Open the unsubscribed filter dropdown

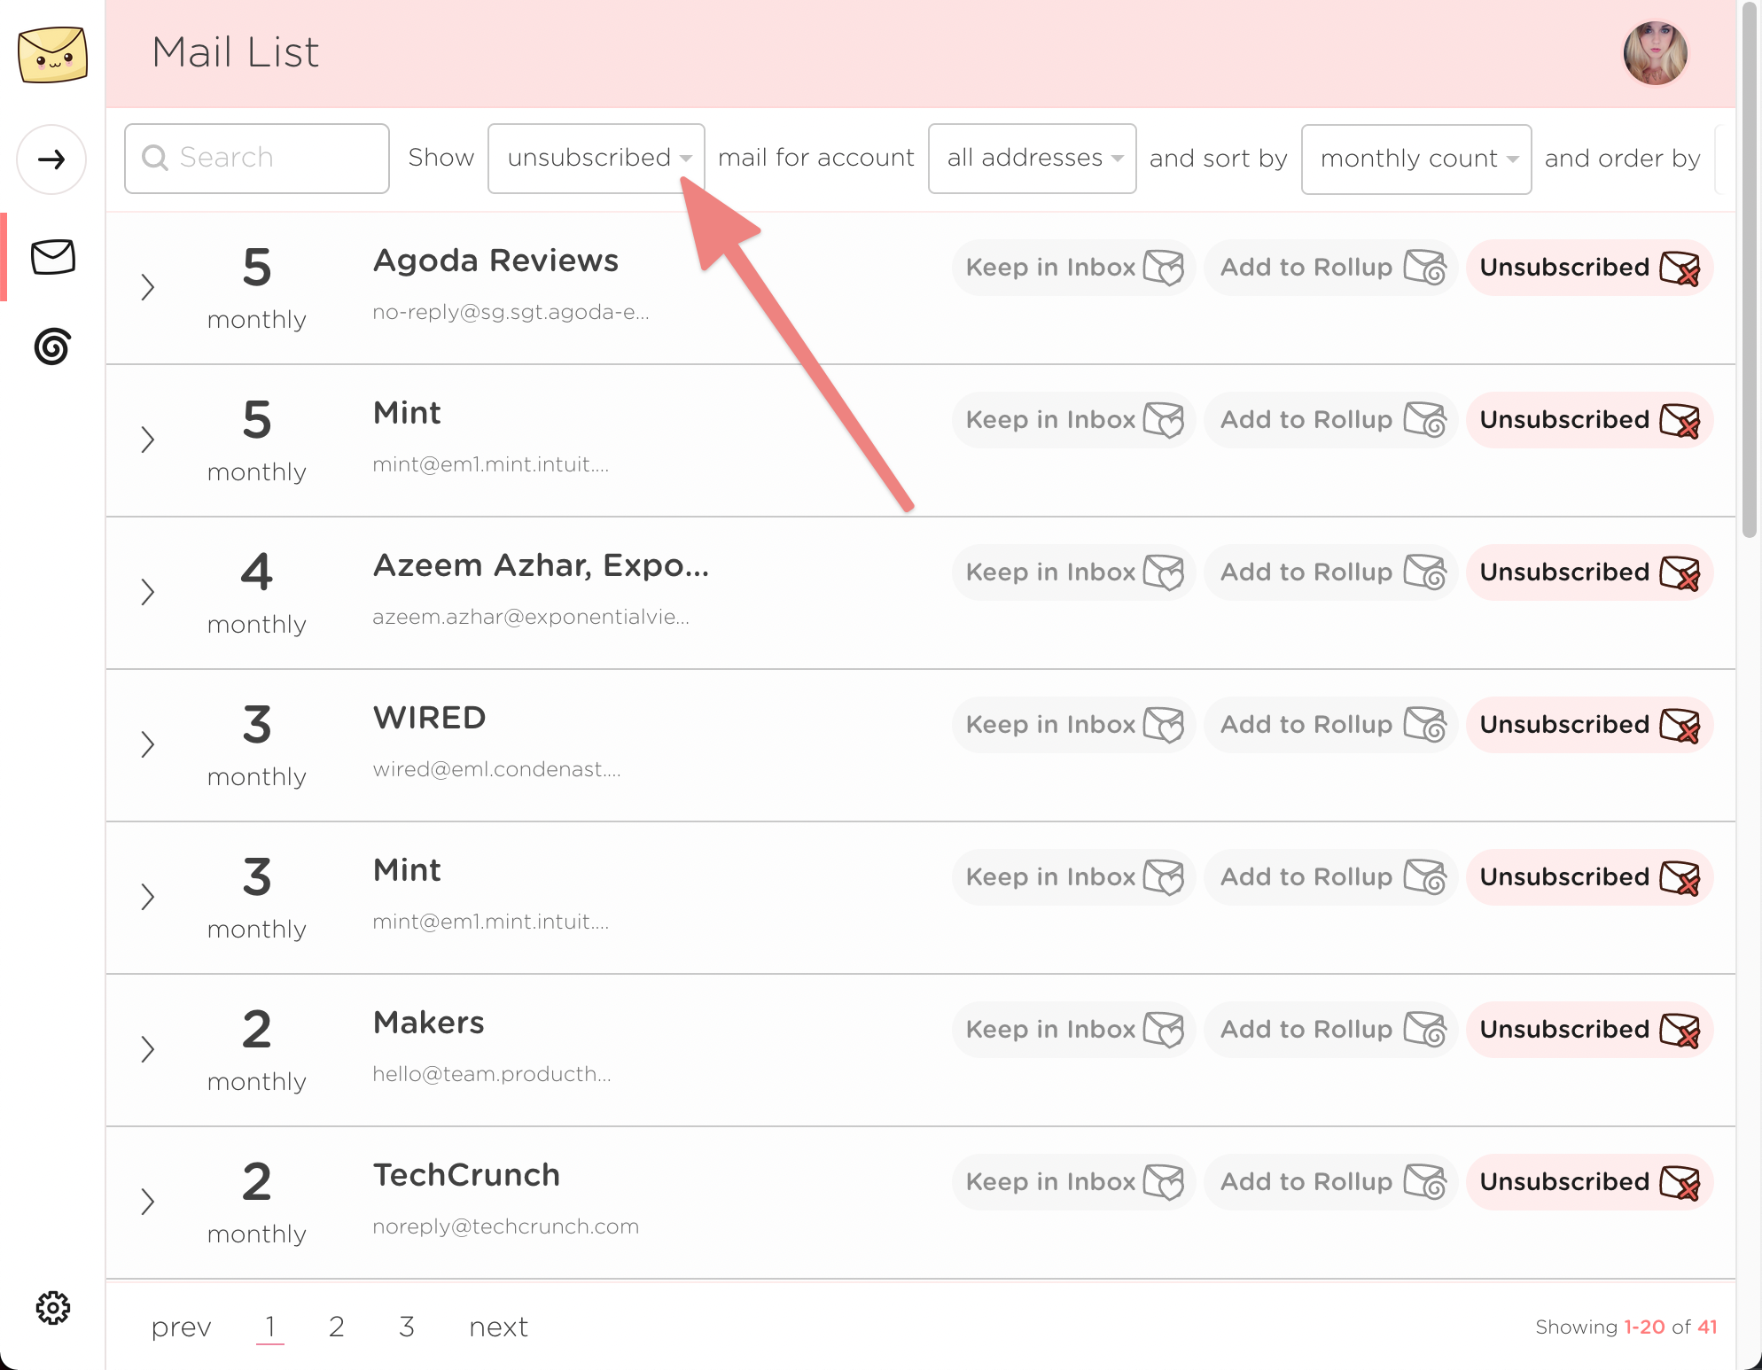596,159
